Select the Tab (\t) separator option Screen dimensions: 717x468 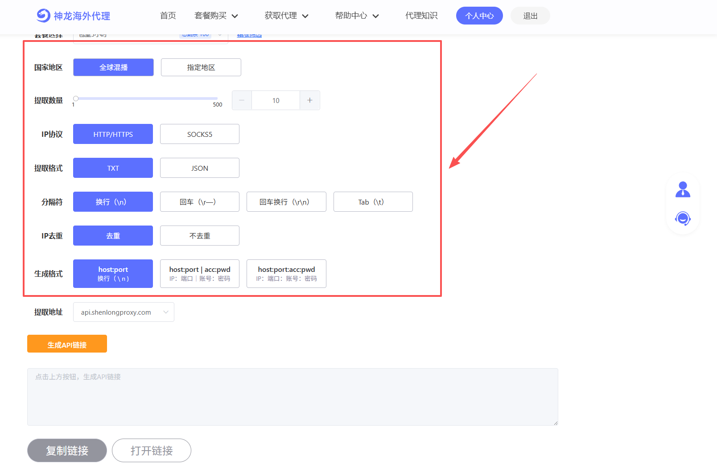373,202
